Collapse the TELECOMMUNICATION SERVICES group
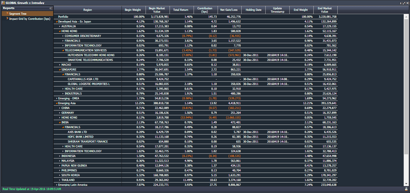This screenshot has height=193, width=410. click(63, 50)
